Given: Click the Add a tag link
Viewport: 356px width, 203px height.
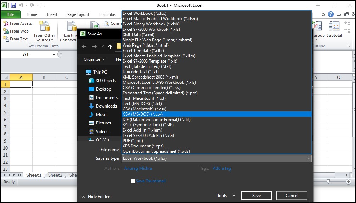Looking at the screenshot, I should [x=222, y=168].
